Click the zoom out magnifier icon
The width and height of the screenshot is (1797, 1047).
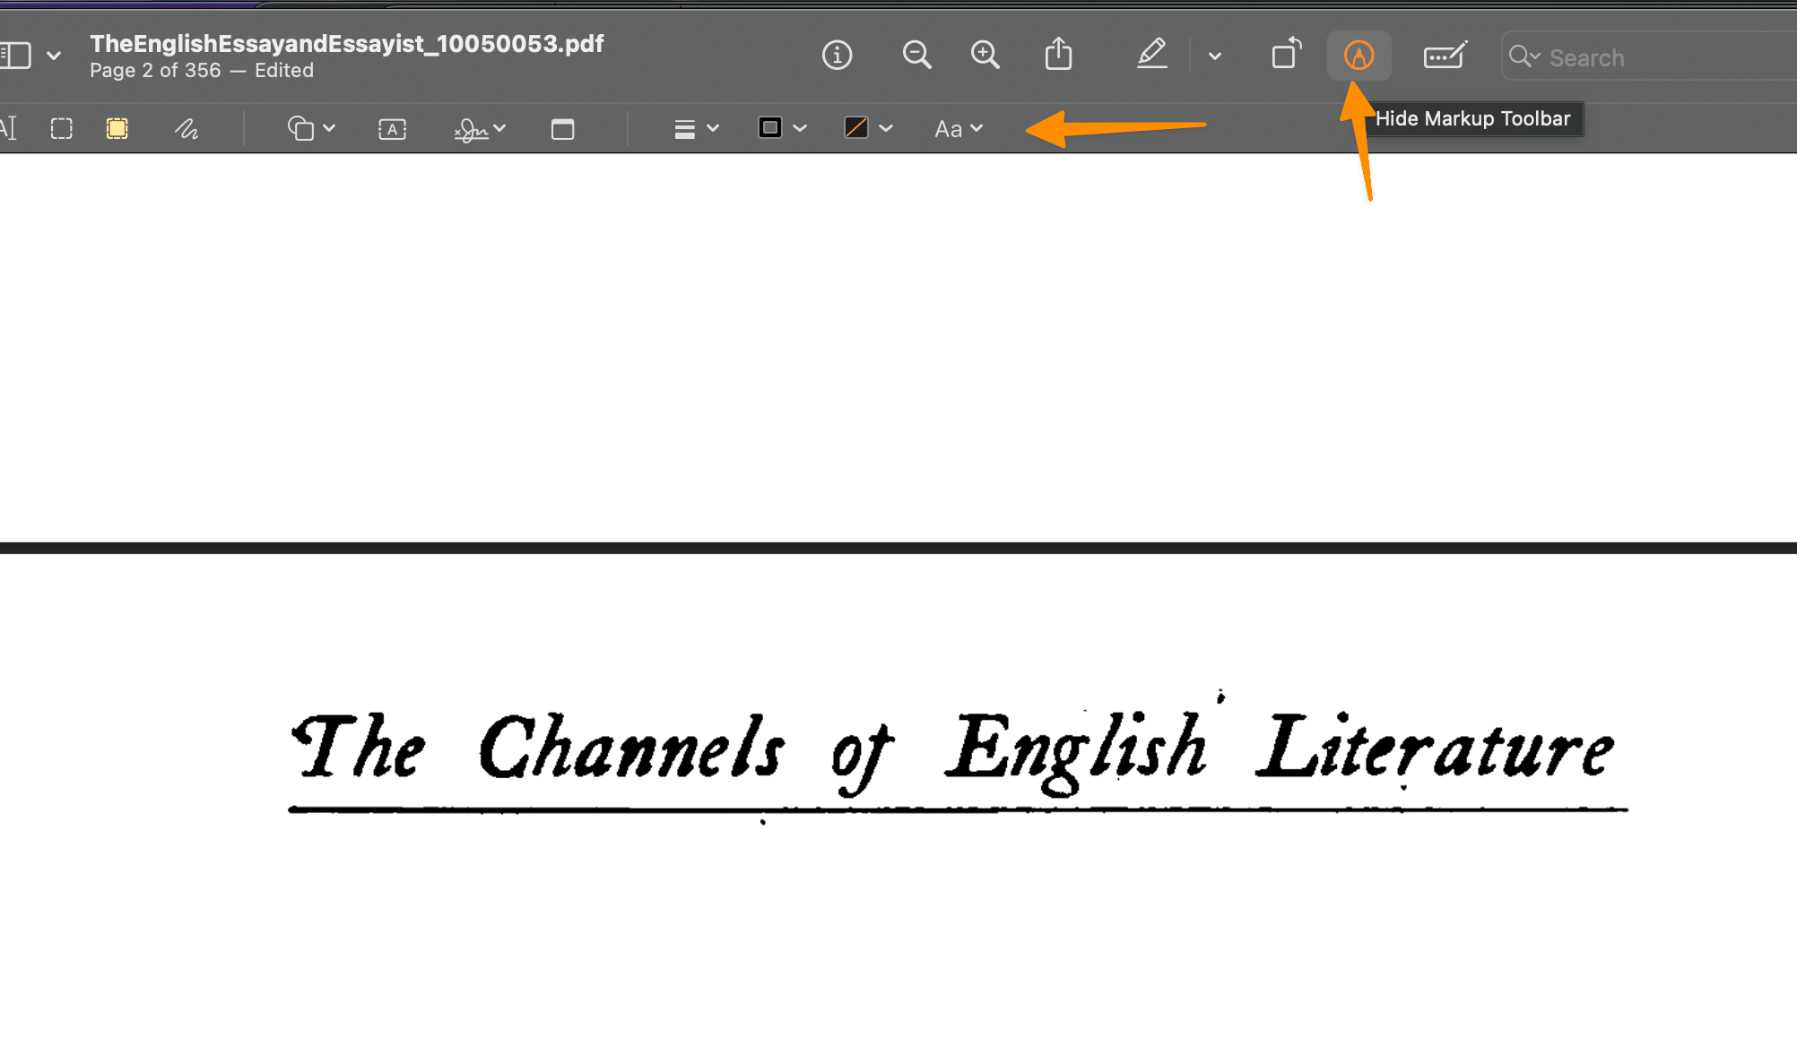pos(917,55)
